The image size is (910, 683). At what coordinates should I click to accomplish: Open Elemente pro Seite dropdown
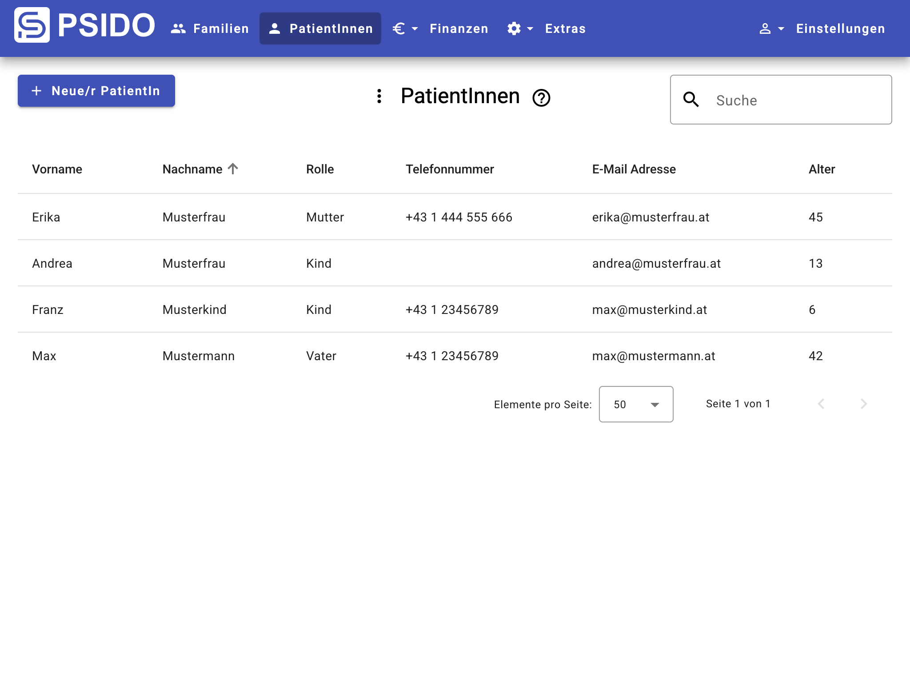pos(636,404)
